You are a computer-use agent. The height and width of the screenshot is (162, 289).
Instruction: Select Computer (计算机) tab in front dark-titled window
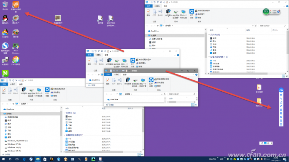[x=116, y=74]
